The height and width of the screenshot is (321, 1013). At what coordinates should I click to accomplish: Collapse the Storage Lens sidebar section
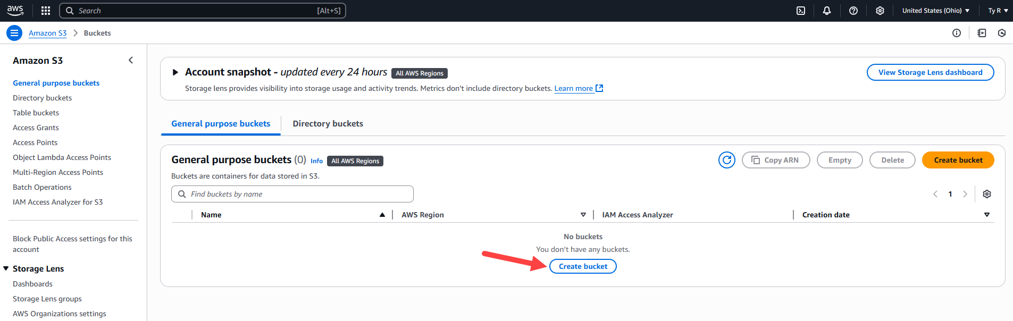point(6,268)
